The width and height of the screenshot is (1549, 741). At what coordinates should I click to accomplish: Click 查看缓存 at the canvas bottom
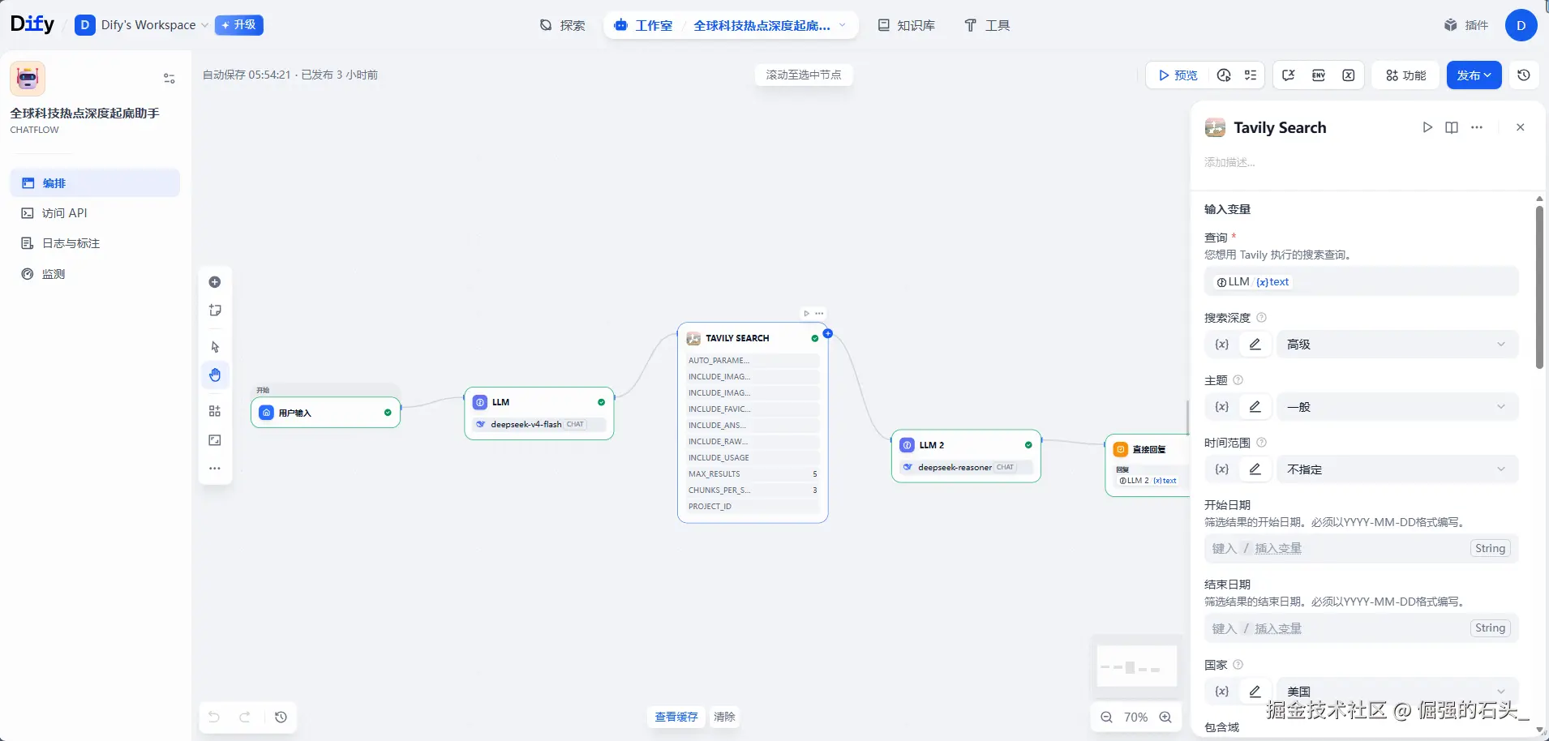click(x=676, y=717)
